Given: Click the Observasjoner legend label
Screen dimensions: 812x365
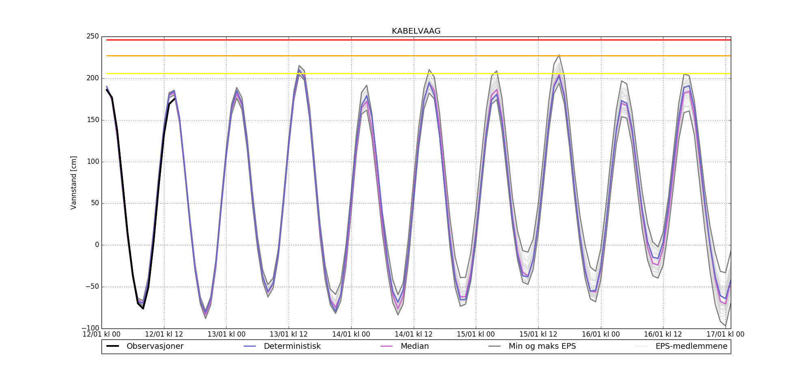Looking at the screenshot, I should click(x=155, y=346).
